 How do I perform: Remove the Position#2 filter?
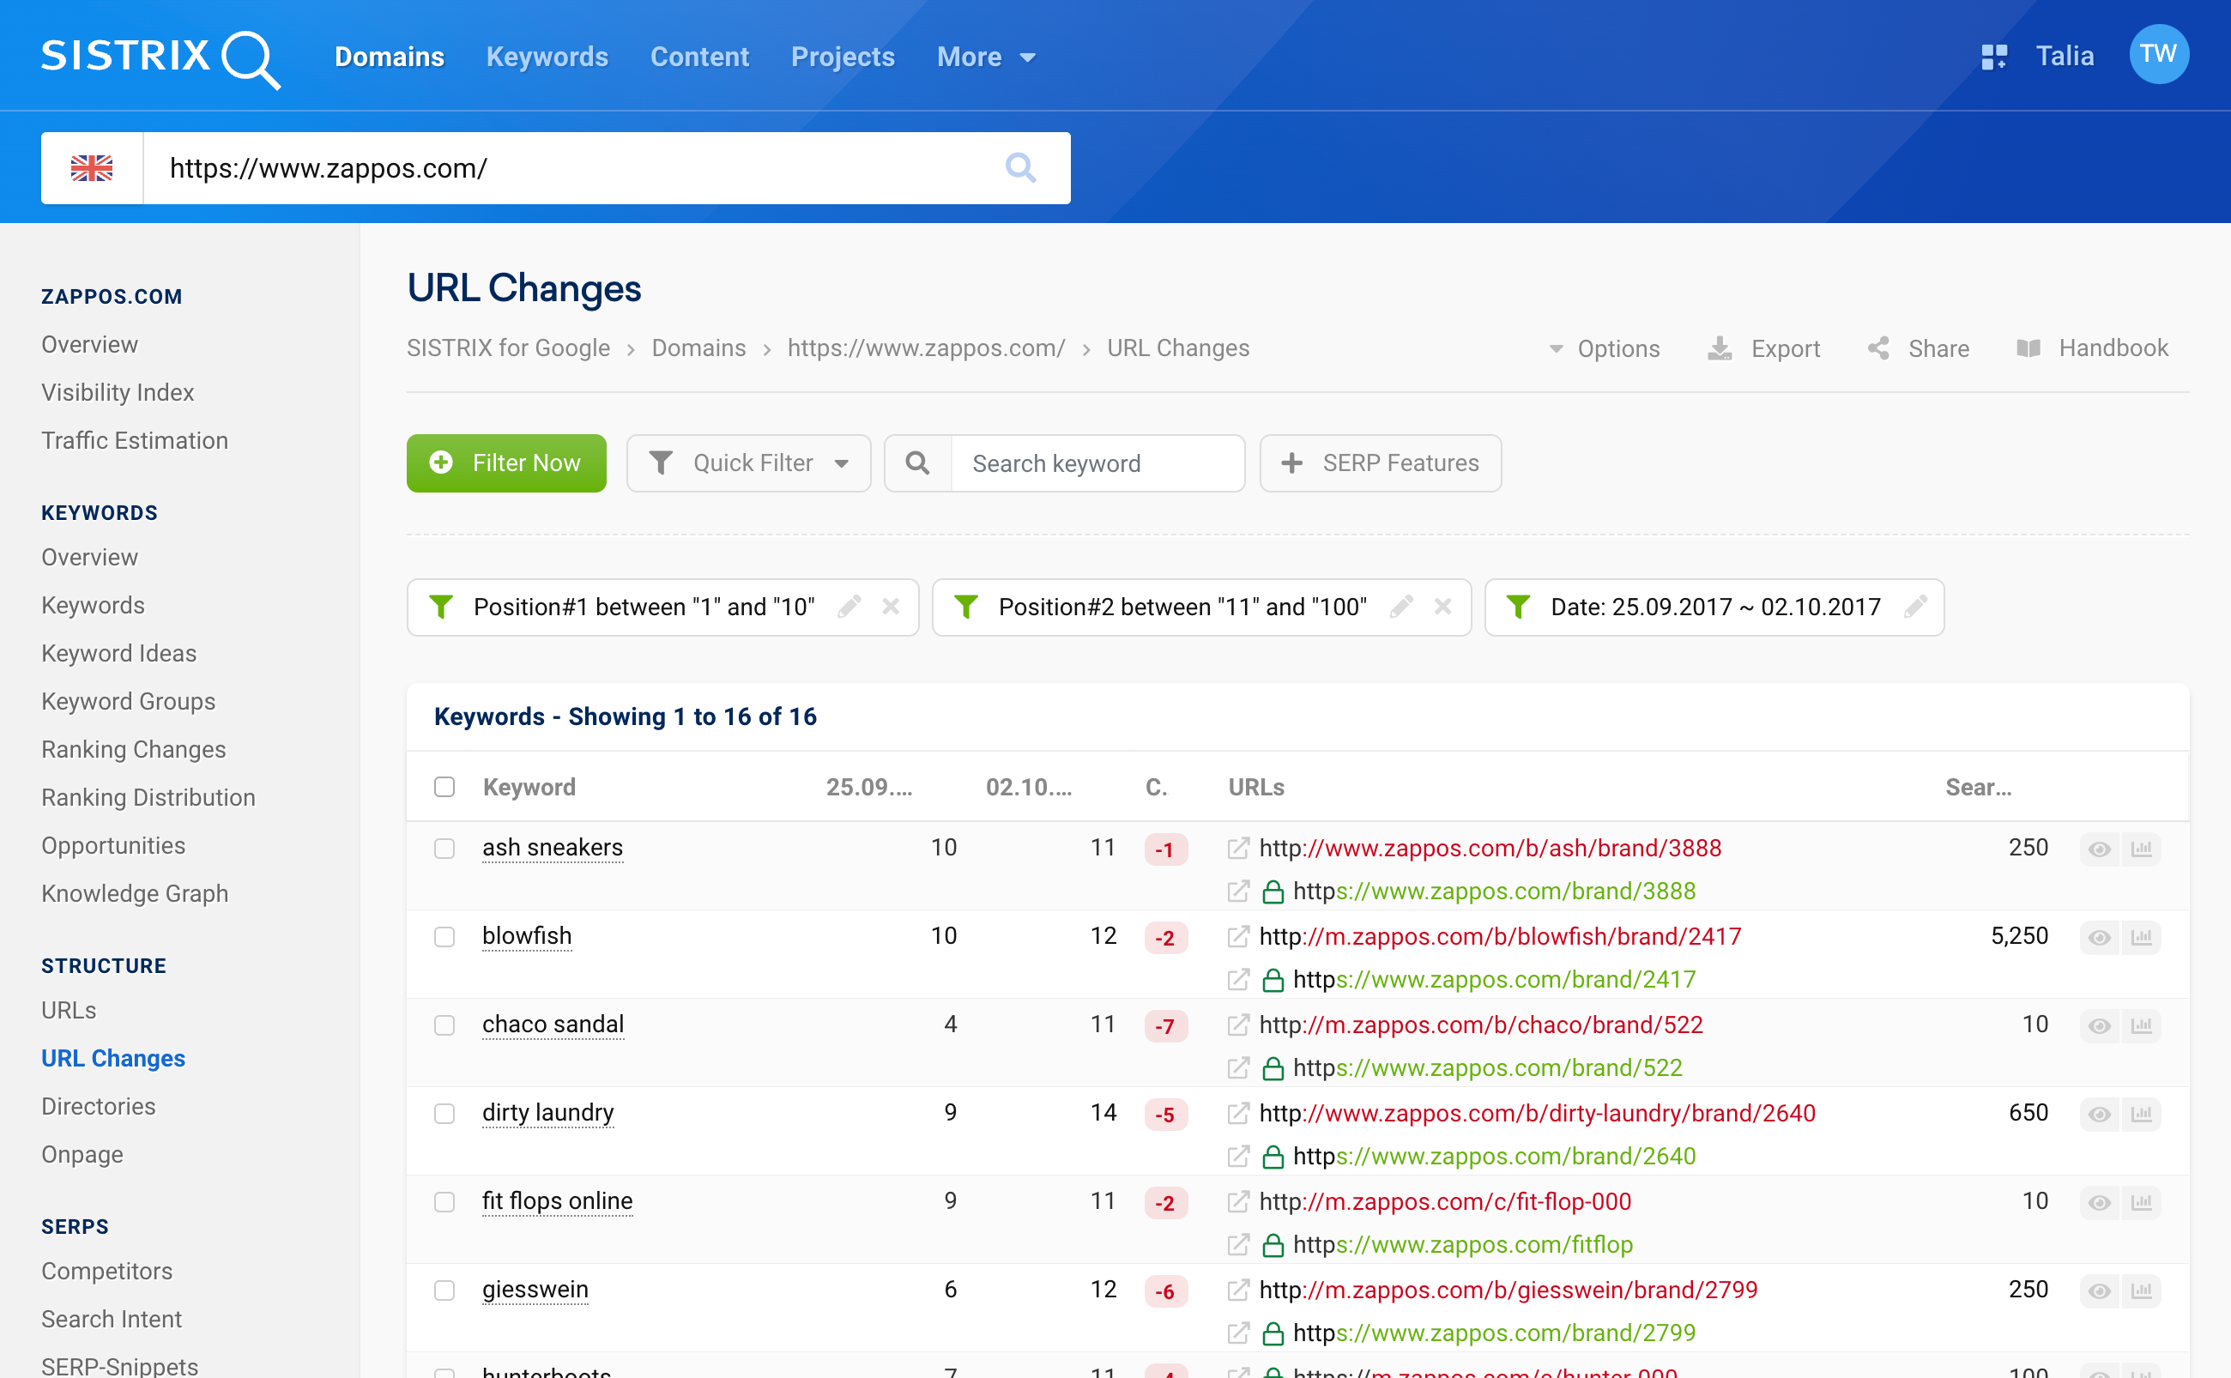tap(1442, 607)
